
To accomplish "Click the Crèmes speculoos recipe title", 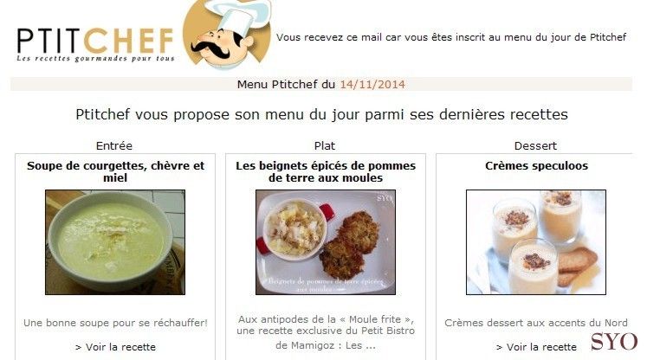I will click(536, 165).
